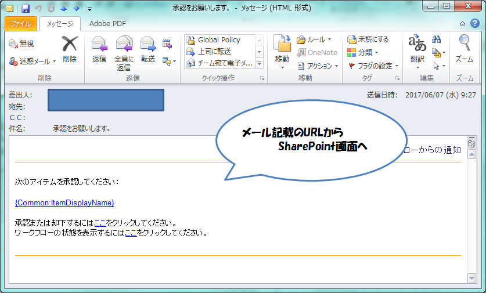Expand the quick steps gallery

tap(259, 63)
